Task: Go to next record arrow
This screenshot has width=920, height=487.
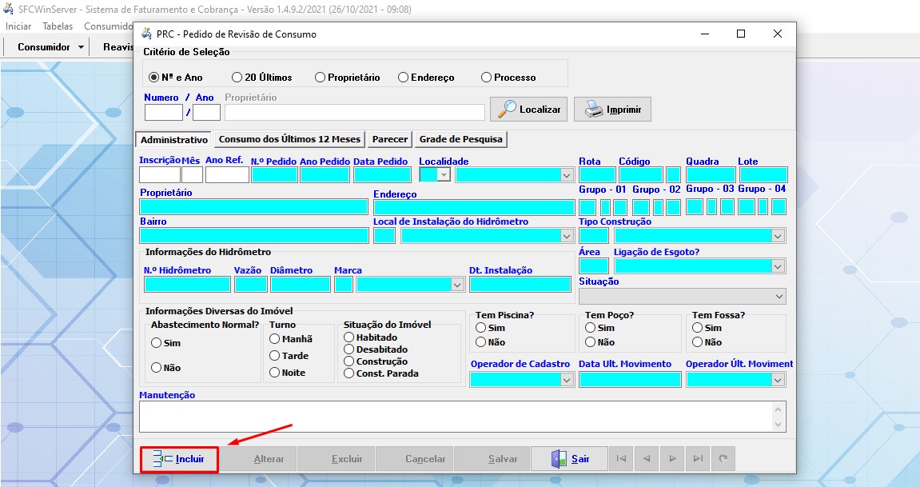Action: 672,459
